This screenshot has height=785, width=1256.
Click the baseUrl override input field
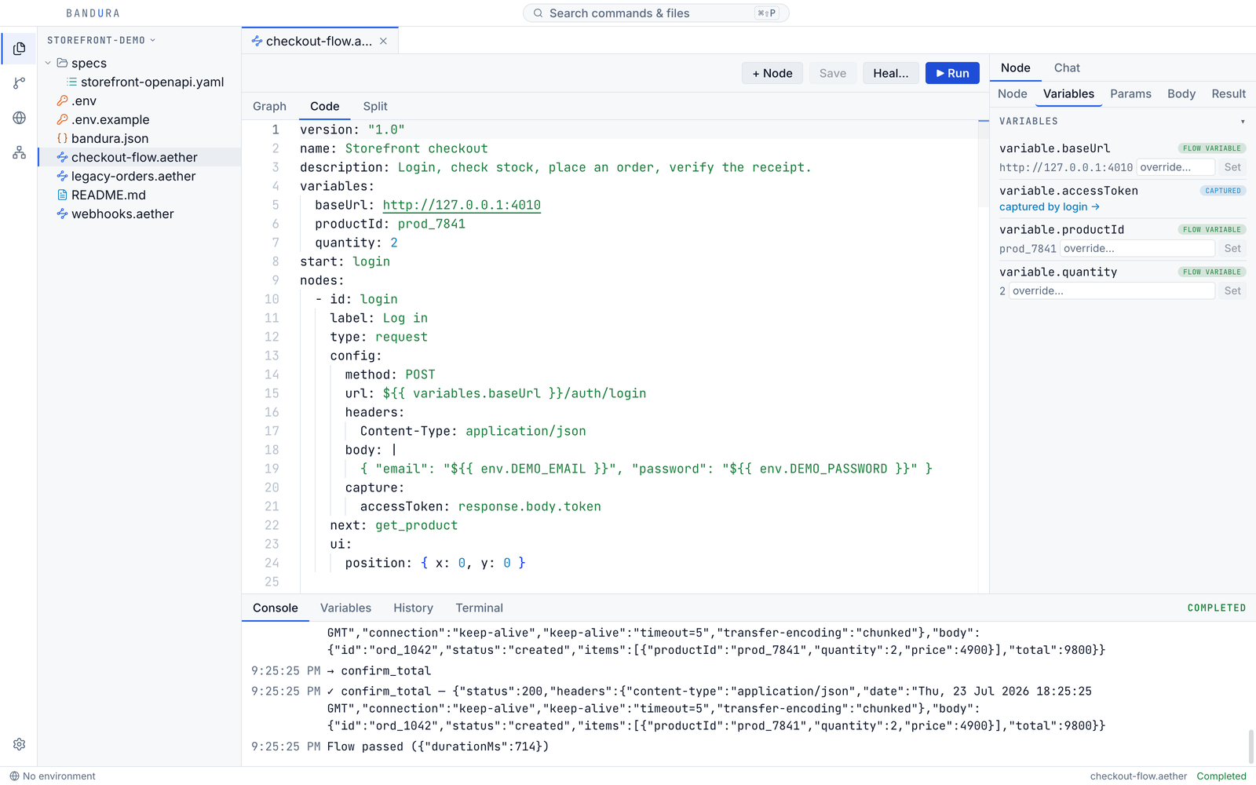click(x=1176, y=167)
